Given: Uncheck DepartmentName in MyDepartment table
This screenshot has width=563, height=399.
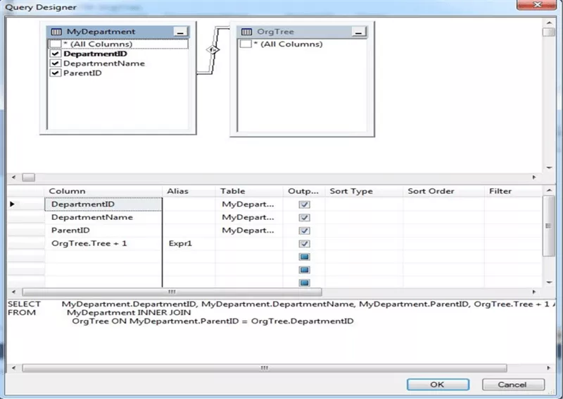Looking at the screenshot, I should tap(56, 63).
